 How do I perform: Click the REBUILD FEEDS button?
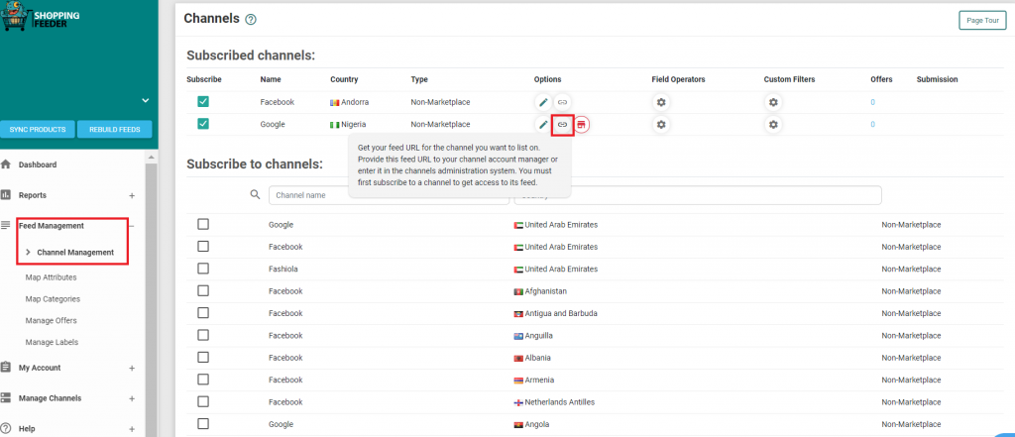115,129
